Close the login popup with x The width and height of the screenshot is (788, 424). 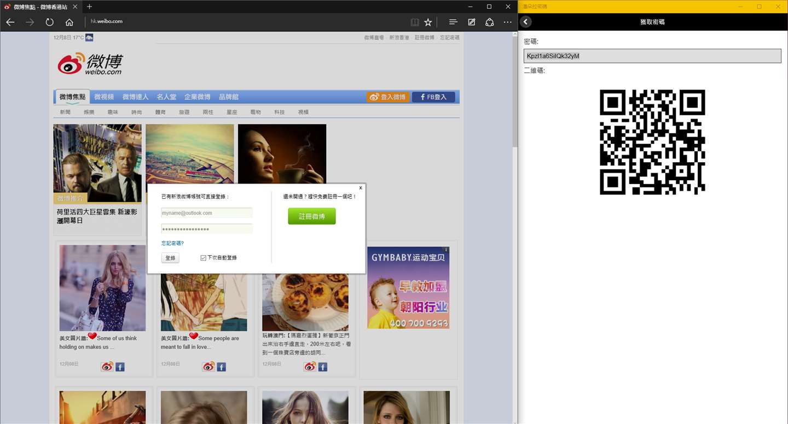coord(360,187)
